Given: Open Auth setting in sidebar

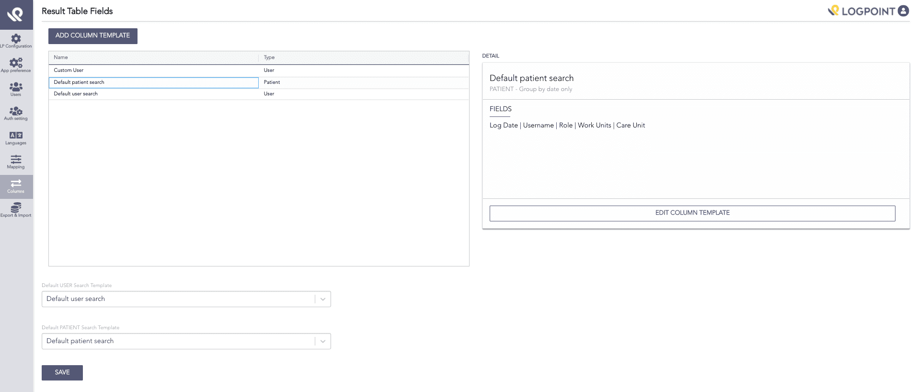Looking at the screenshot, I should [x=16, y=112].
